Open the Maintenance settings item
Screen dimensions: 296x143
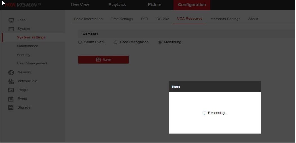tap(27, 46)
